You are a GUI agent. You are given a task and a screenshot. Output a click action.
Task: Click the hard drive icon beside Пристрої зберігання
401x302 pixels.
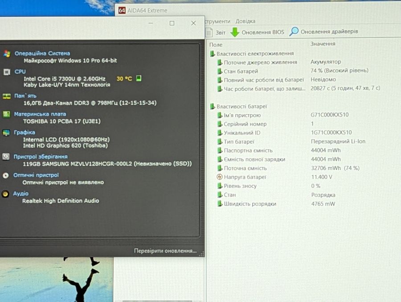pos(6,157)
